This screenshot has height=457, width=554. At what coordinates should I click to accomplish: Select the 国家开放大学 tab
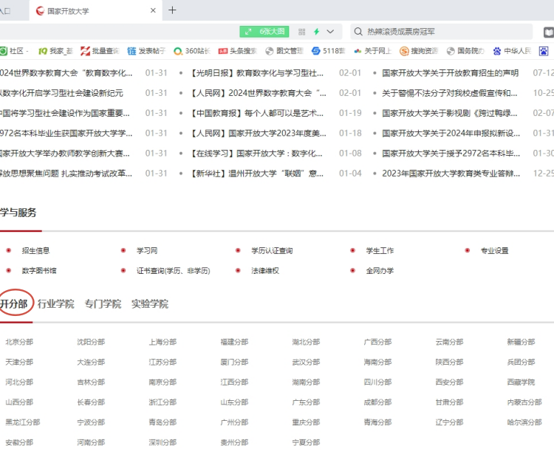coord(95,11)
